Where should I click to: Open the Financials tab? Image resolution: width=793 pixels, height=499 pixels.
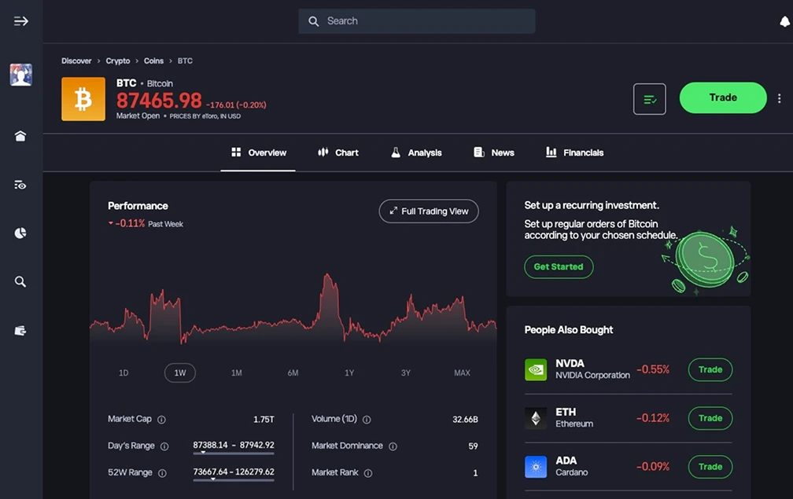(575, 152)
